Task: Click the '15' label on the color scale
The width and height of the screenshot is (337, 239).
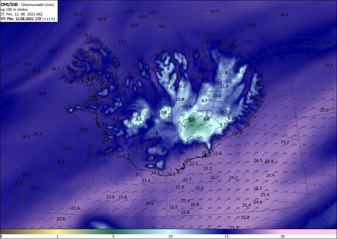Action: point(226,236)
